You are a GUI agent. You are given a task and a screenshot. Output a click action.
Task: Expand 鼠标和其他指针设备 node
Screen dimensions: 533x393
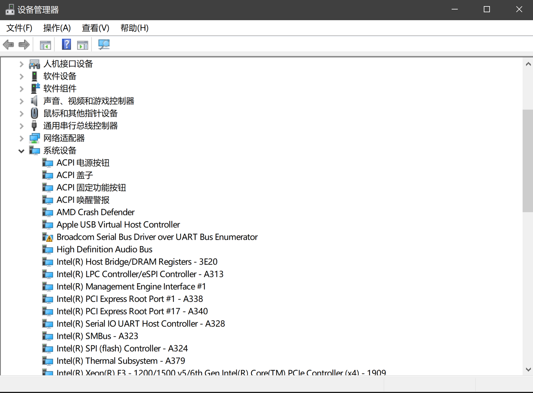[x=21, y=114]
